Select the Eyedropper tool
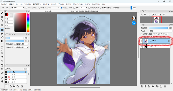This screenshot has height=91, width=173. click(2, 77)
